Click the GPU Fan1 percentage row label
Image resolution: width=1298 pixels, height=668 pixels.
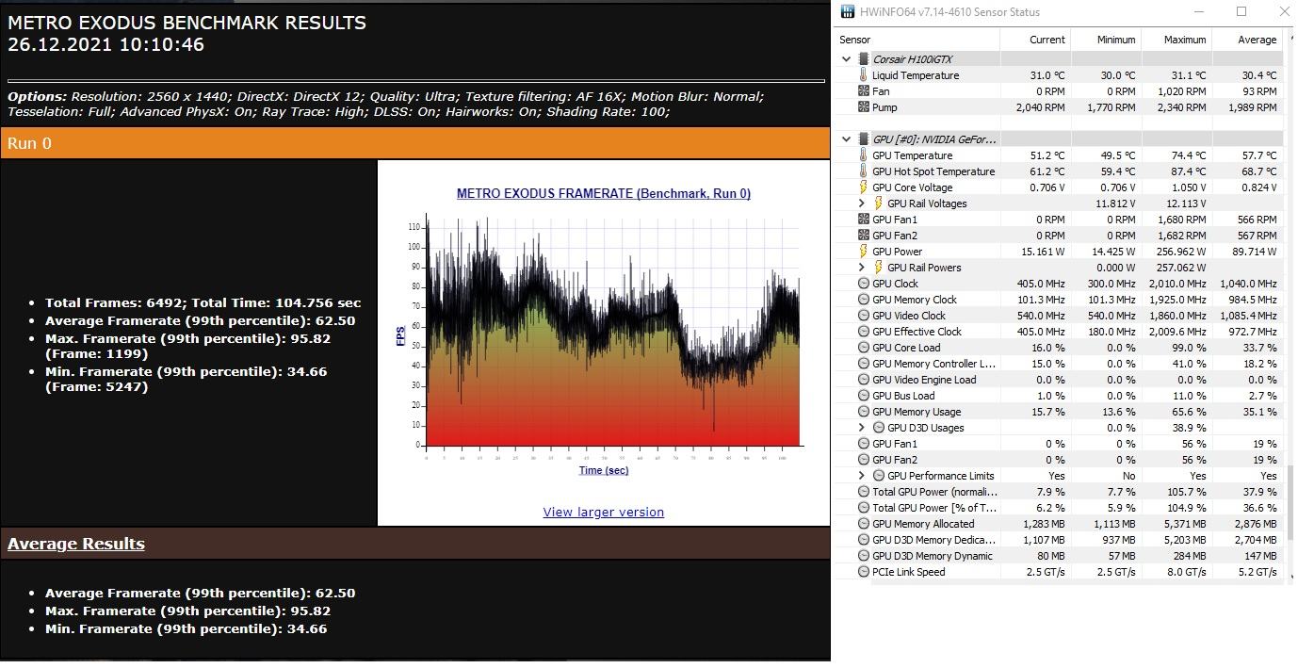(x=895, y=444)
